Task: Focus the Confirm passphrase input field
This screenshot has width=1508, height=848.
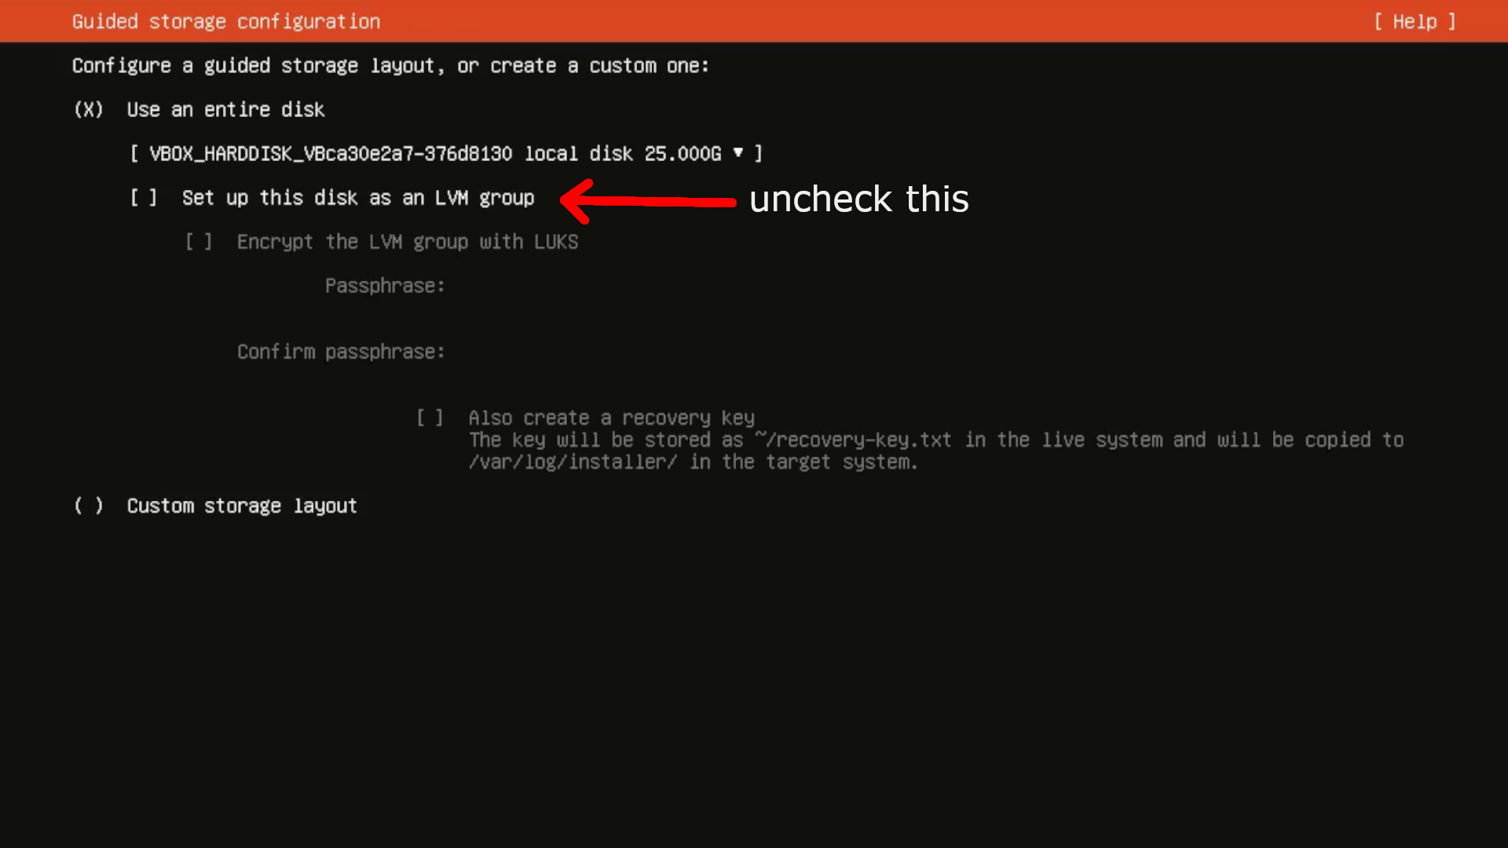Action: click(628, 352)
